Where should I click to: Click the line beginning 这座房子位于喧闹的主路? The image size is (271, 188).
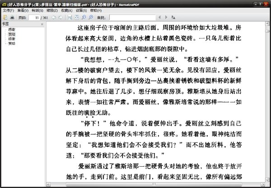coord(159,28)
